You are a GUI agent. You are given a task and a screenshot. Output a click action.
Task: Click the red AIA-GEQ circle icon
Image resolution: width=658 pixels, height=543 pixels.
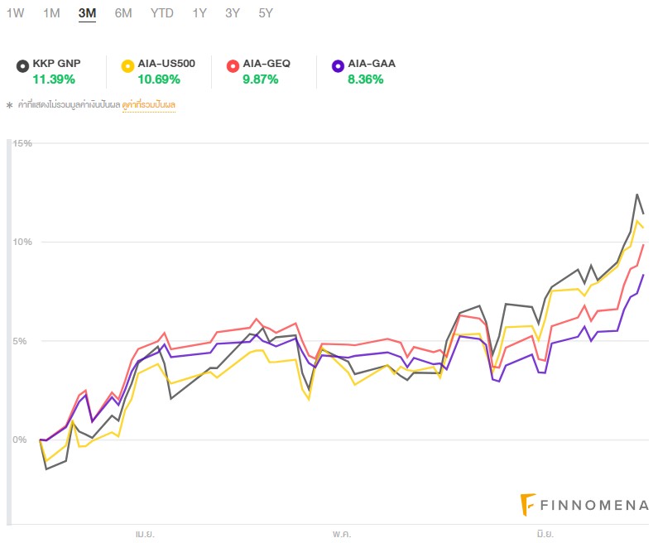[233, 65]
